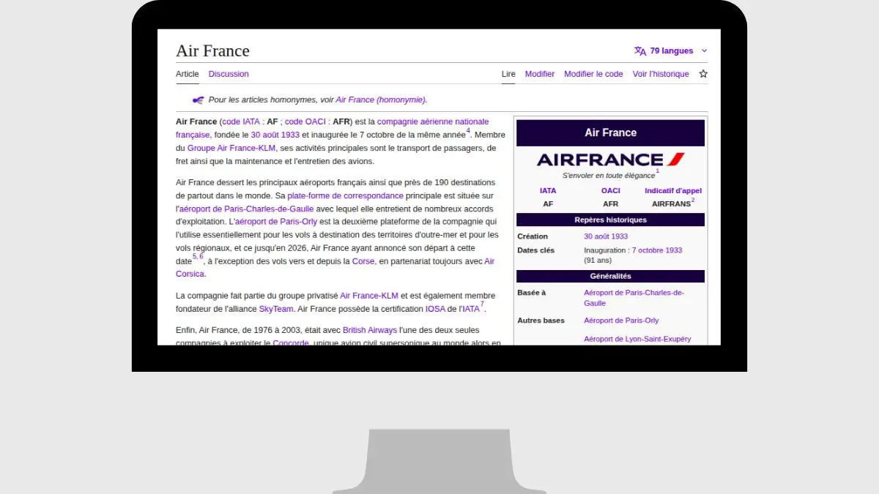Click the watchlist star icon

point(703,74)
